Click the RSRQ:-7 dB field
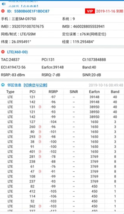124x214 pixels. [51, 75]
